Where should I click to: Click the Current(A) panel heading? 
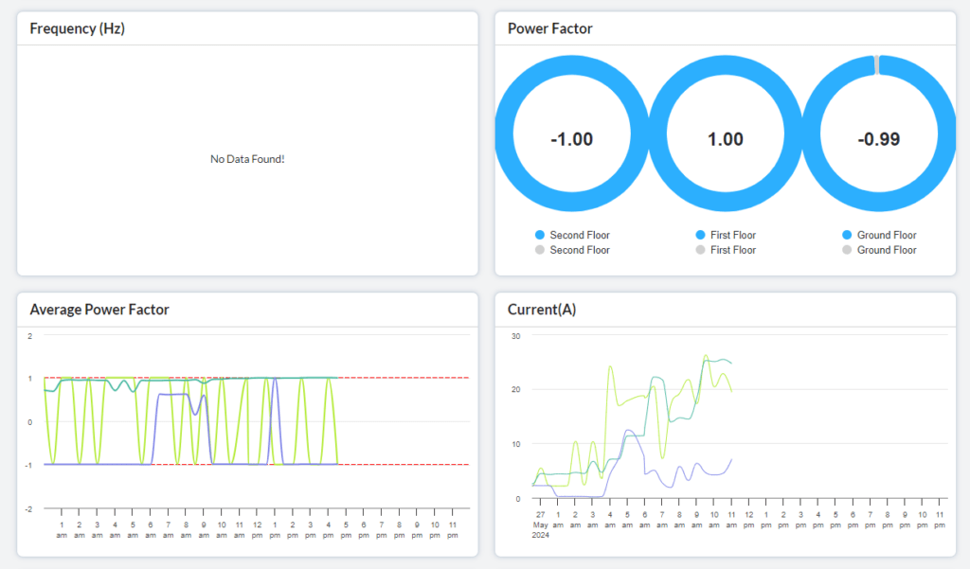542,309
